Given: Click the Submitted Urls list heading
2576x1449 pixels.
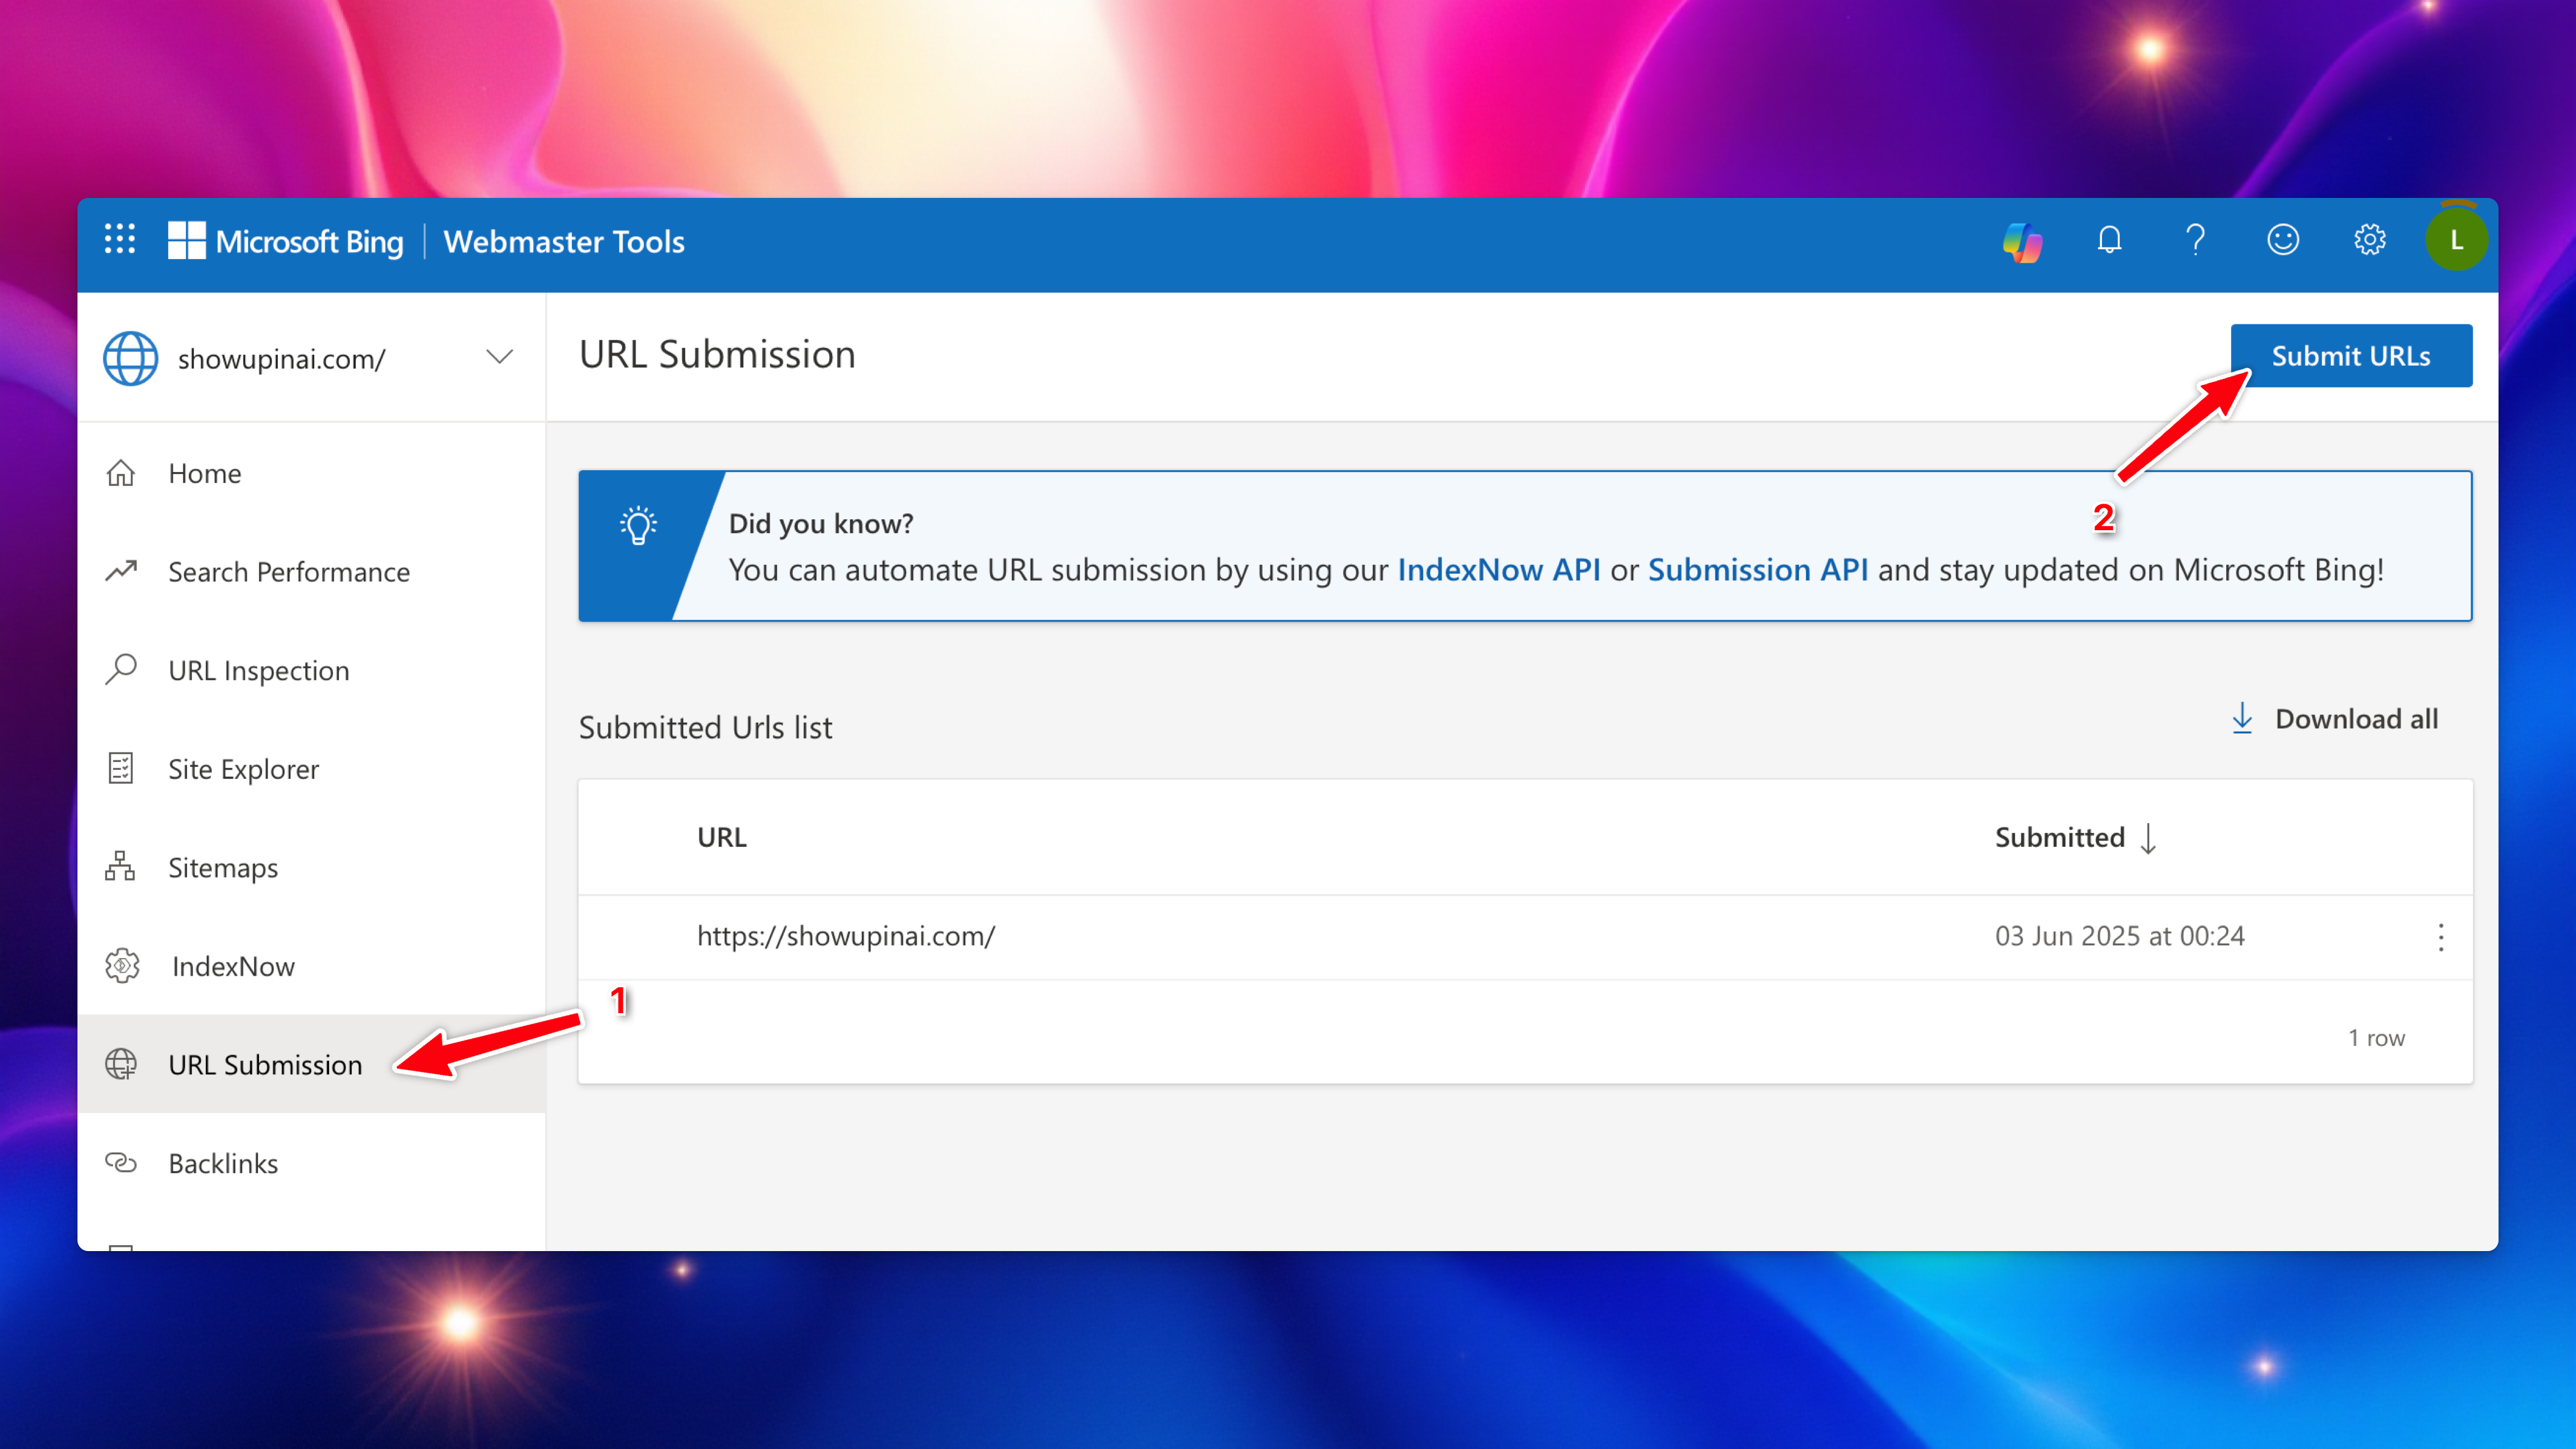Looking at the screenshot, I should click(x=705, y=727).
